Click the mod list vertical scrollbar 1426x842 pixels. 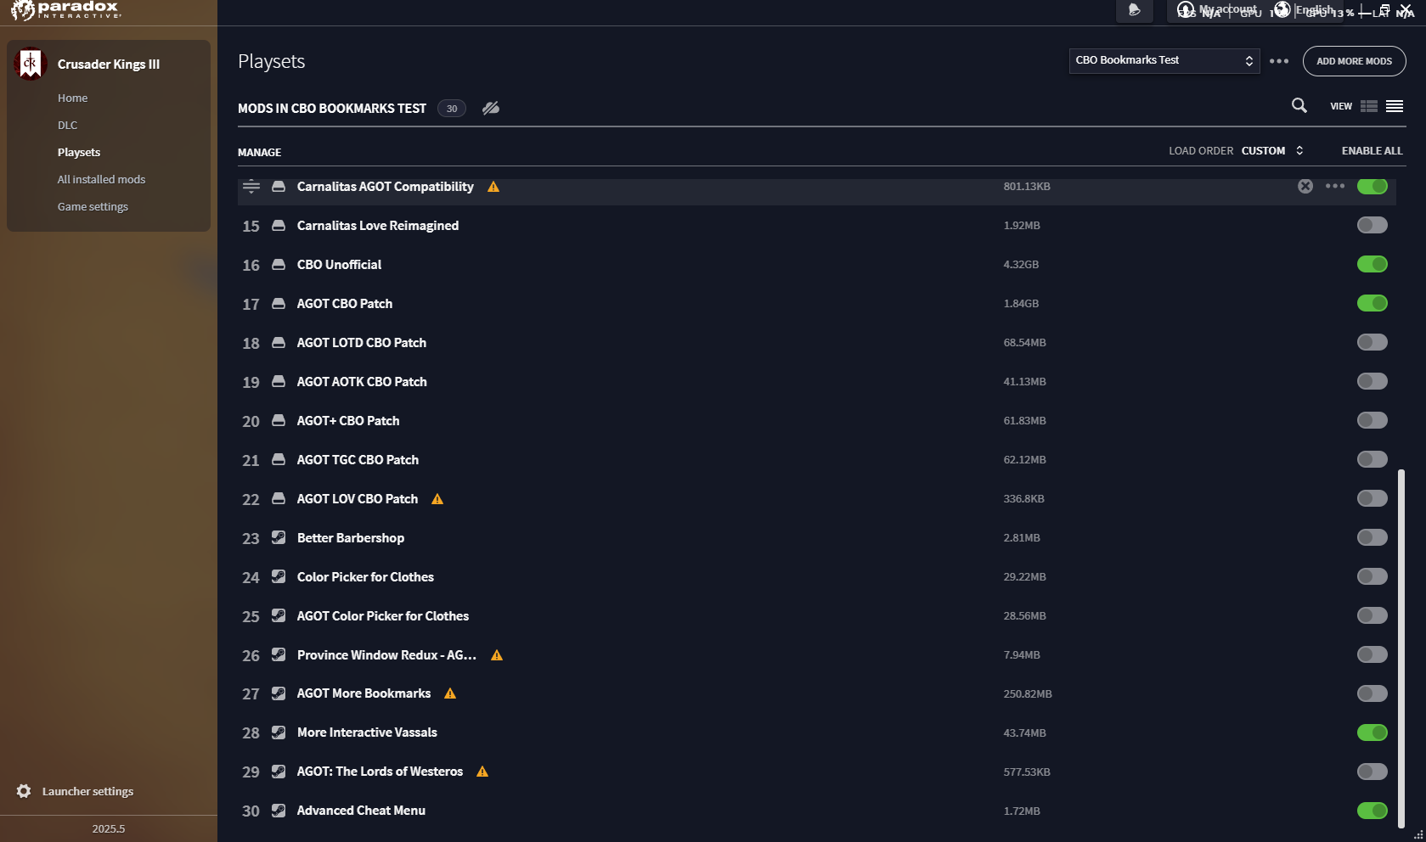(1401, 649)
